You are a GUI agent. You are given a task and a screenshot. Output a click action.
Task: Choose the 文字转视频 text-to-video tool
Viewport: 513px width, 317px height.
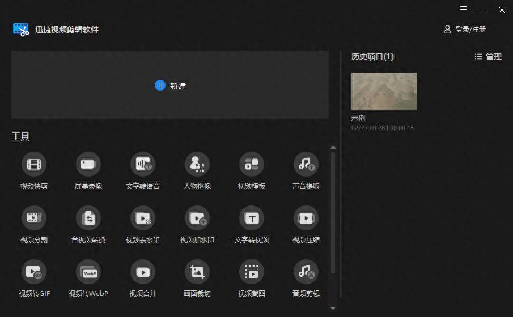tap(252, 218)
